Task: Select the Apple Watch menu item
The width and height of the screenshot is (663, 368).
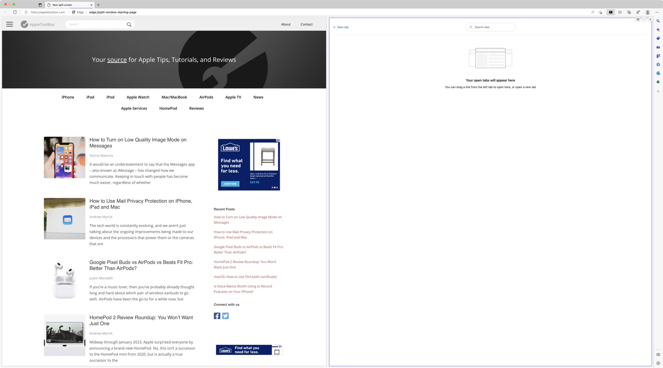Action: (138, 97)
